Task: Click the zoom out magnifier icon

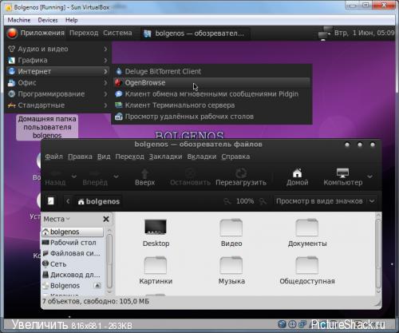Action: [227, 201]
